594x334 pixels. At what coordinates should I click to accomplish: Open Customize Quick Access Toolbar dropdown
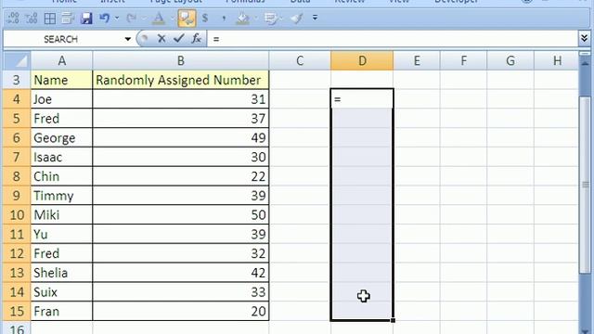point(315,18)
